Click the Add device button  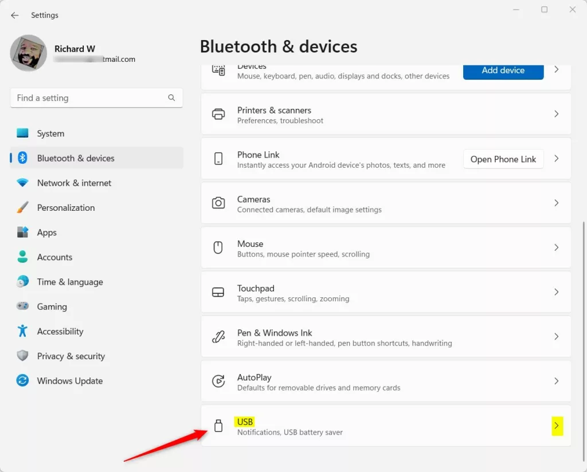[503, 71]
